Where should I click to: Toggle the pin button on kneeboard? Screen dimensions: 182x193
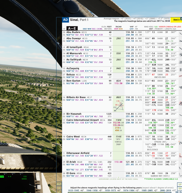(59, 184)
